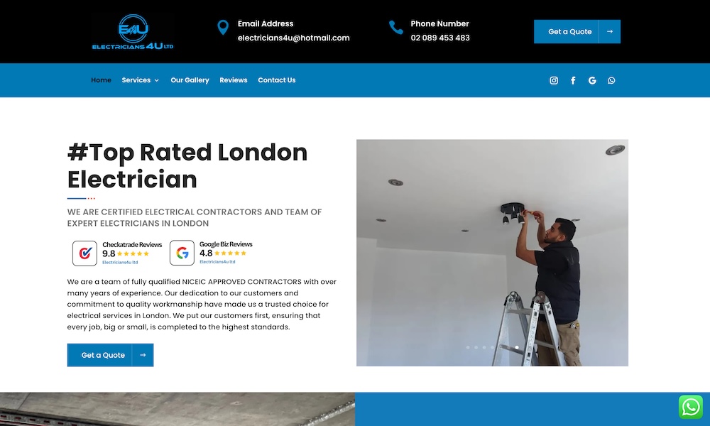Navigate to the Reviews page
This screenshot has height=426, width=710.
click(233, 80)
